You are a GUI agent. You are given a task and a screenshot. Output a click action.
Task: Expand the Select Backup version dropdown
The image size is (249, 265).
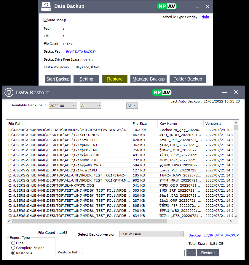click(x=151, y=234)
